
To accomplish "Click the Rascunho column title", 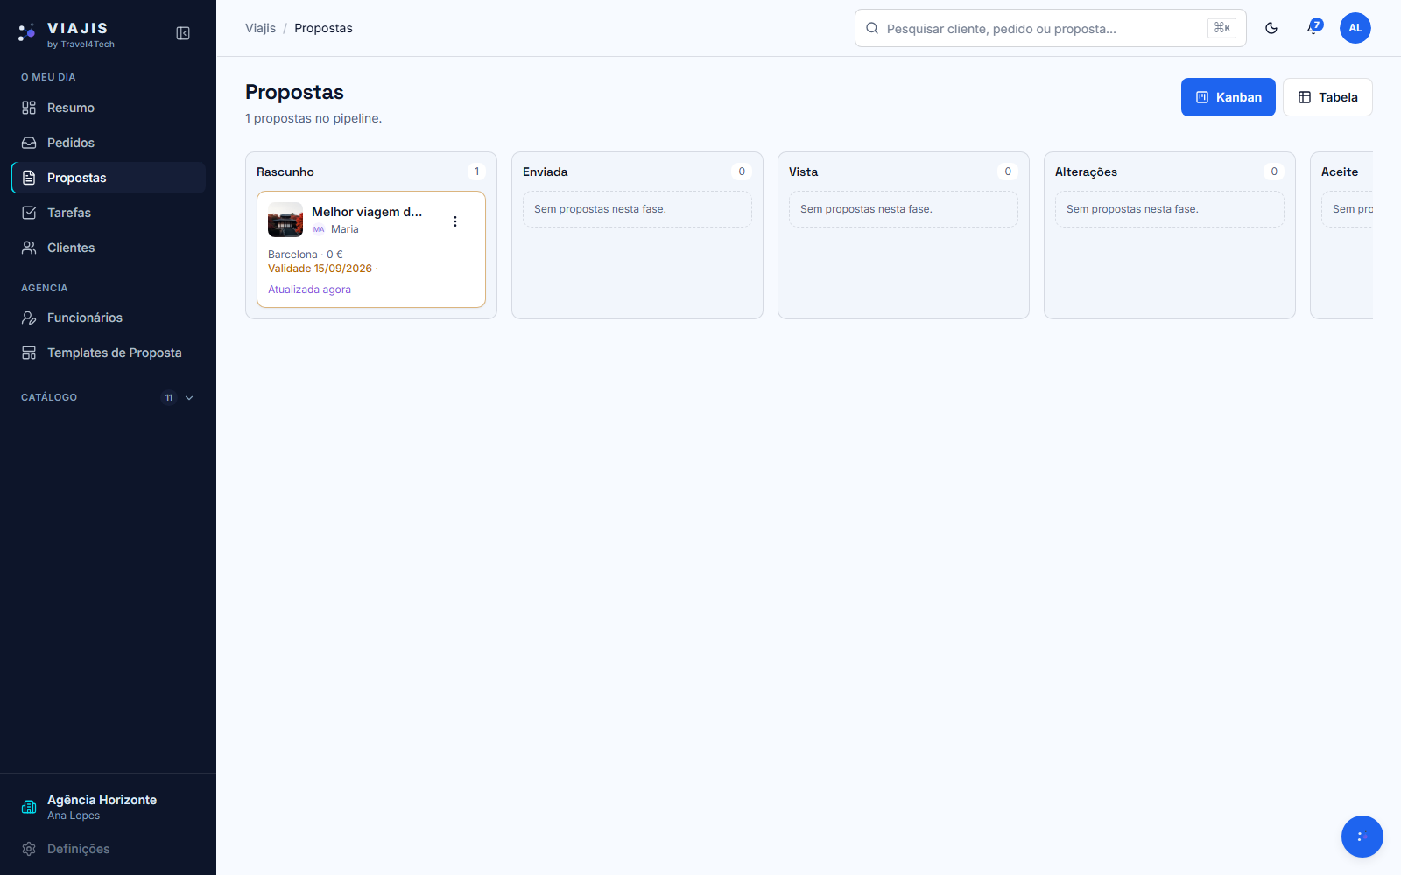I will [285, 171].
